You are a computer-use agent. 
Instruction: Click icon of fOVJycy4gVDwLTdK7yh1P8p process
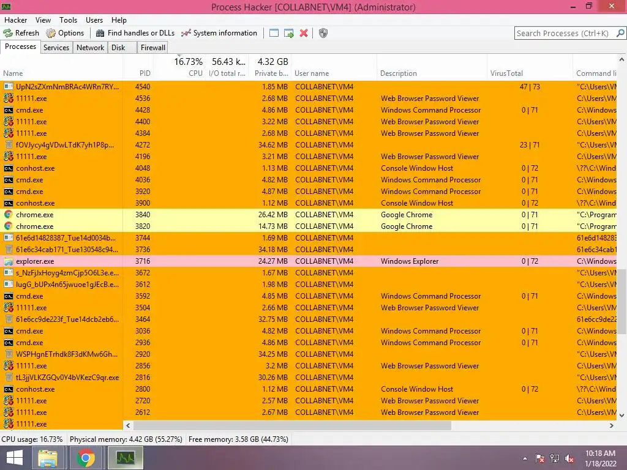[9, 144]
